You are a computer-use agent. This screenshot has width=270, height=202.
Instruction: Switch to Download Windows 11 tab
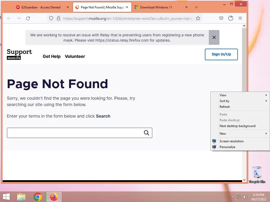pos(156,7)
